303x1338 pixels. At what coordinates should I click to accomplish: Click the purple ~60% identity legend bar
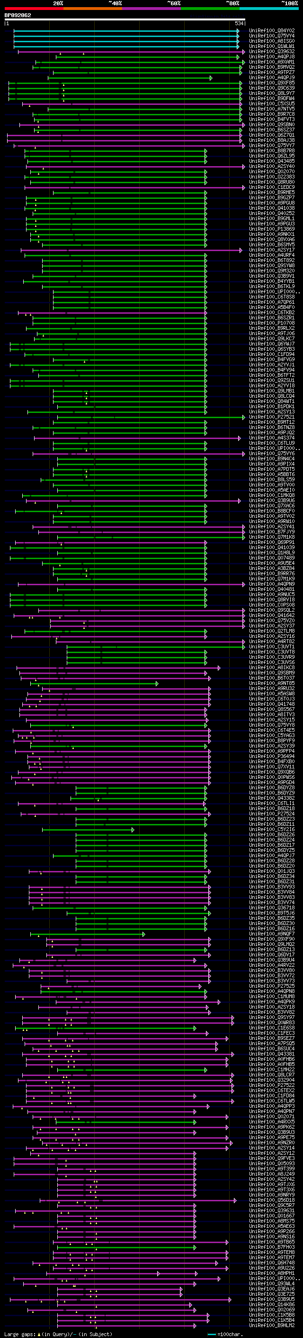151,9
